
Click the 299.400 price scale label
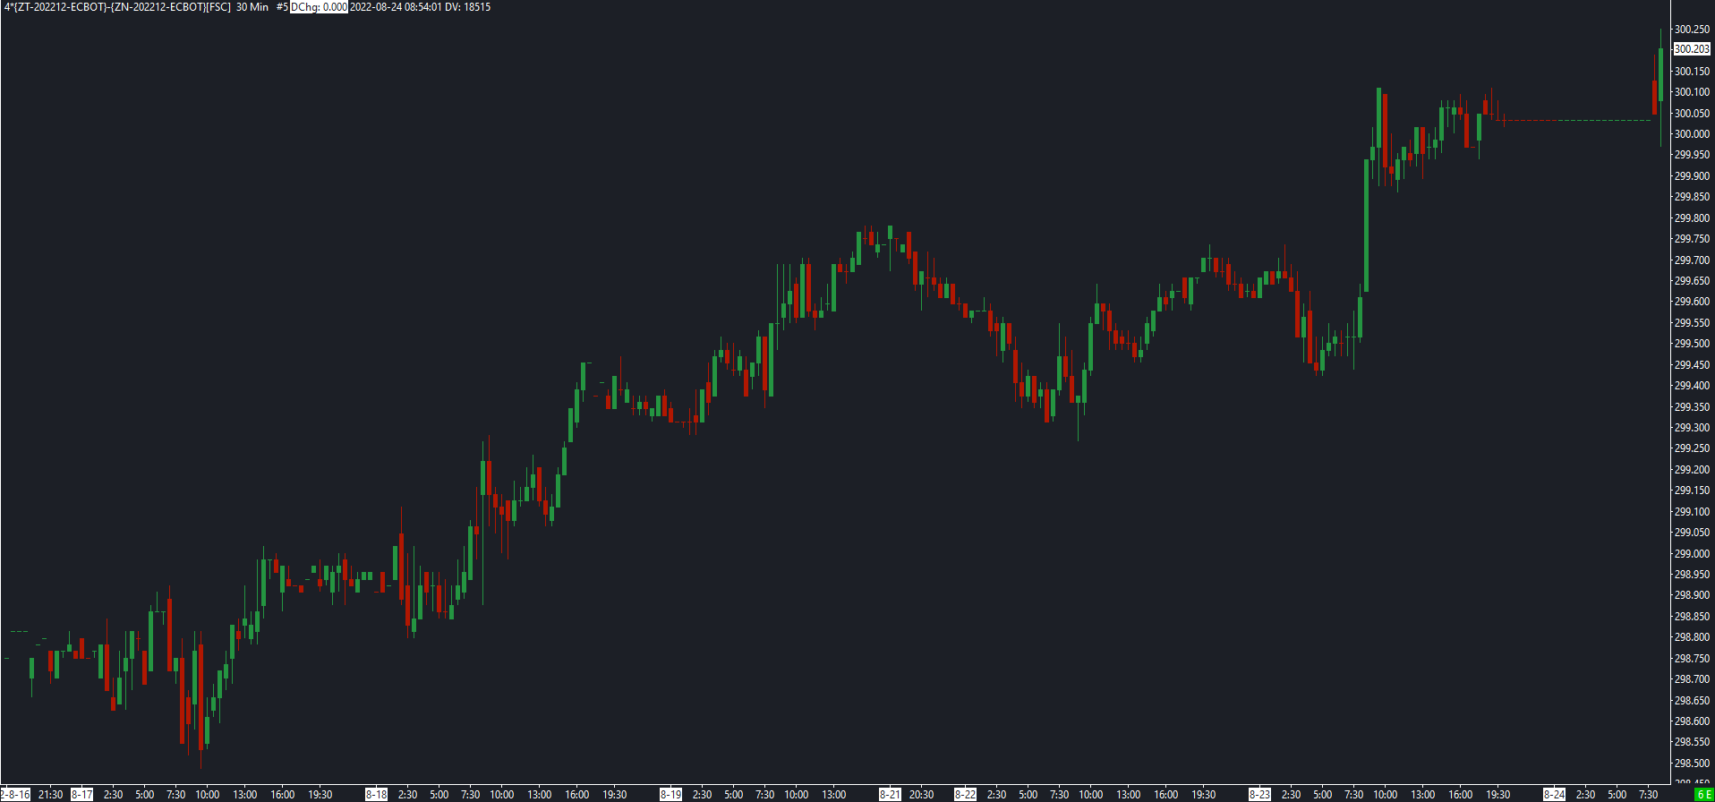[1692, 386]
